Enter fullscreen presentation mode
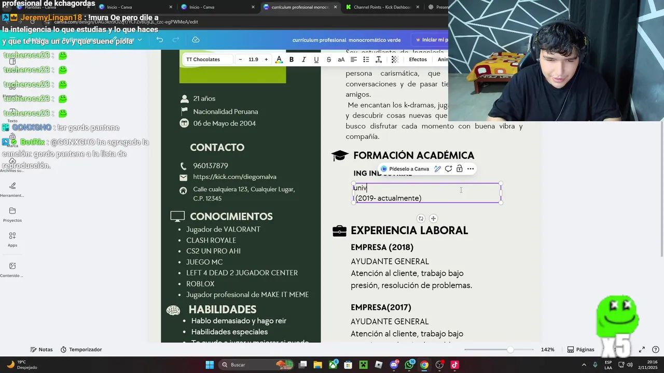The width and height of the screenshot is (664, 373). (x=642, y=350)
